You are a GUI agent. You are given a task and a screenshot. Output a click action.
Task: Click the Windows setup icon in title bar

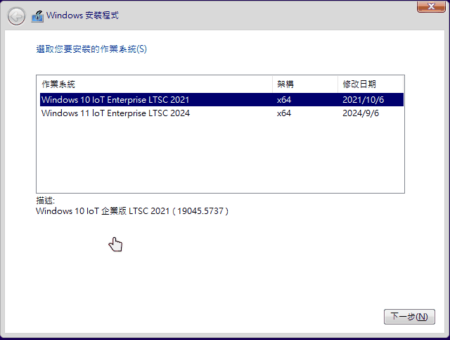tap(37, 16)
